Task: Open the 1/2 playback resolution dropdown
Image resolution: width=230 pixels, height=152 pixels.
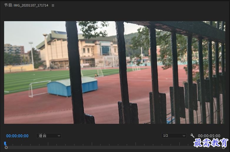Action: click(174, 136)
